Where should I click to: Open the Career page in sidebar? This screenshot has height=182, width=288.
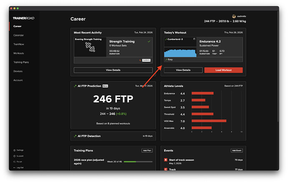(18, 26)
